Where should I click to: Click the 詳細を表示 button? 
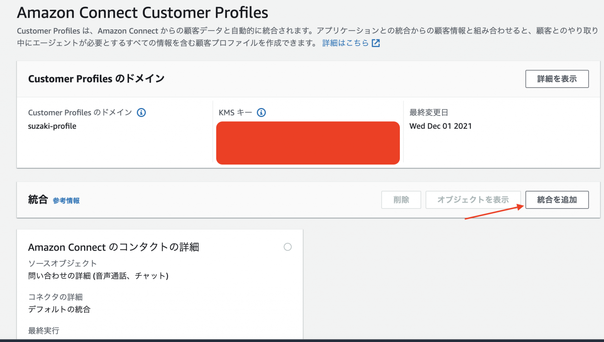[x=557, y=79]
